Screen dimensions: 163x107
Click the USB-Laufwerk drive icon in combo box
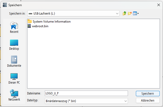[x=30, y=13]
